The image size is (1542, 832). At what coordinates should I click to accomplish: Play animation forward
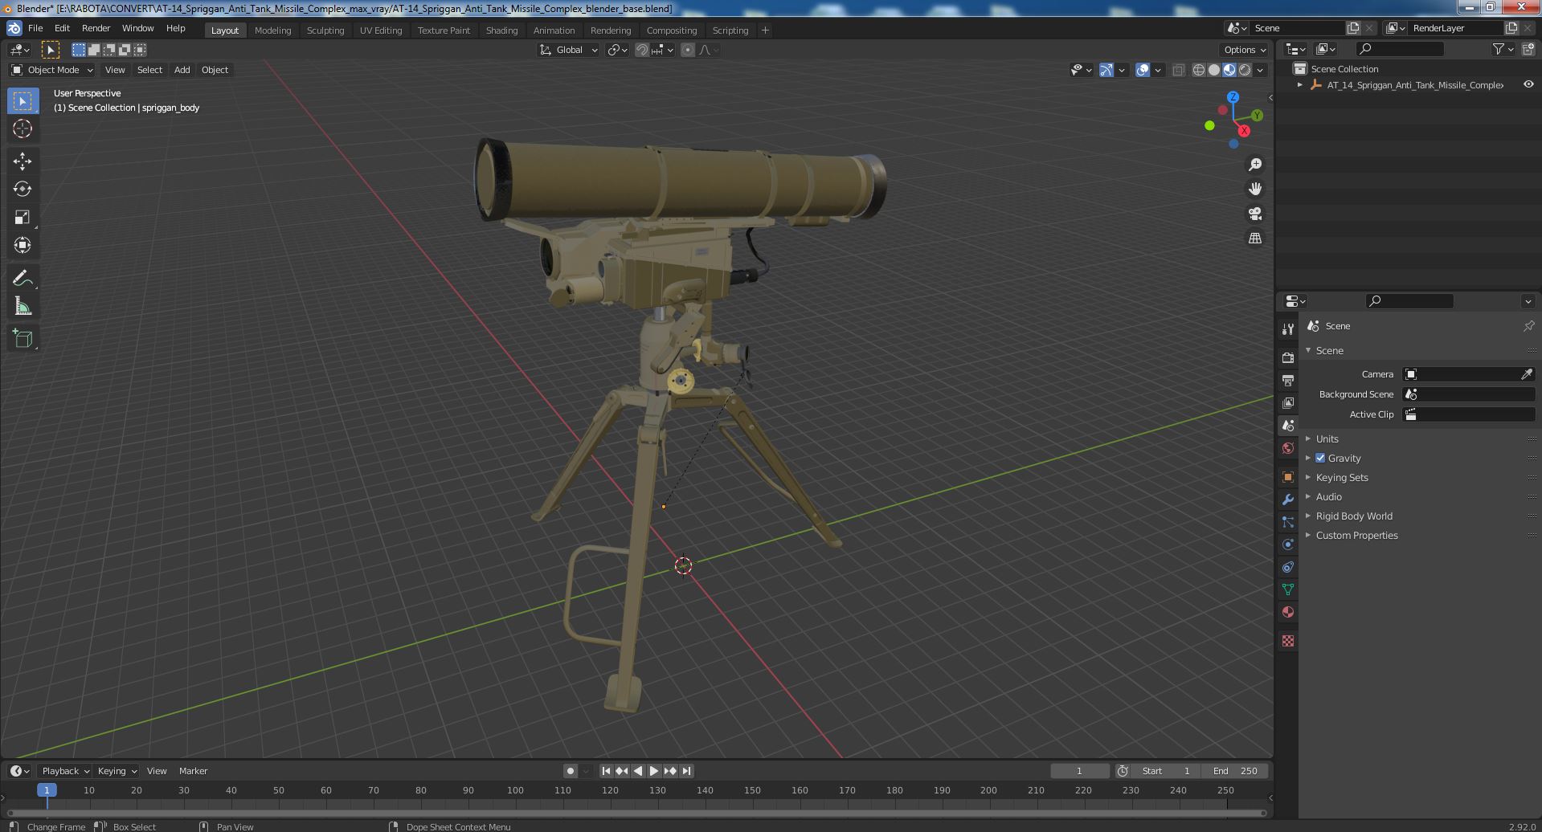click(654, 771)
